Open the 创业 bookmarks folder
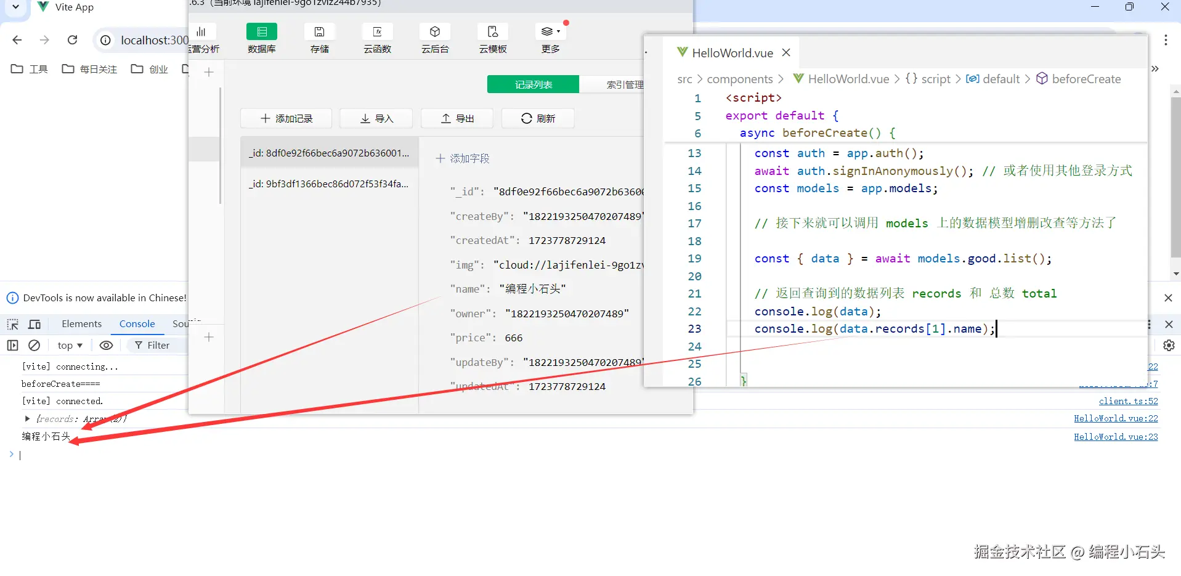 coord(150,69)
